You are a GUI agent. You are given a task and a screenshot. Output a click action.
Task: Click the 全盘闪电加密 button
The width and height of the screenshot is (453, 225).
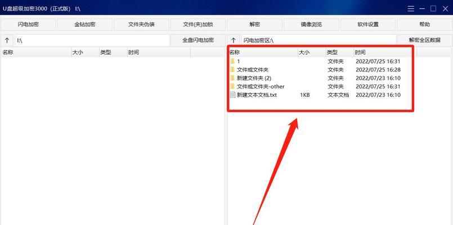point(198,40)
